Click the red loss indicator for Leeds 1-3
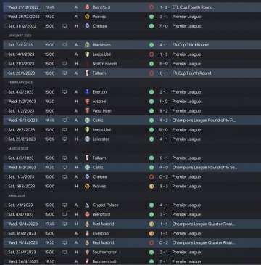Screen dimensions: 261x265 point(152,54)
